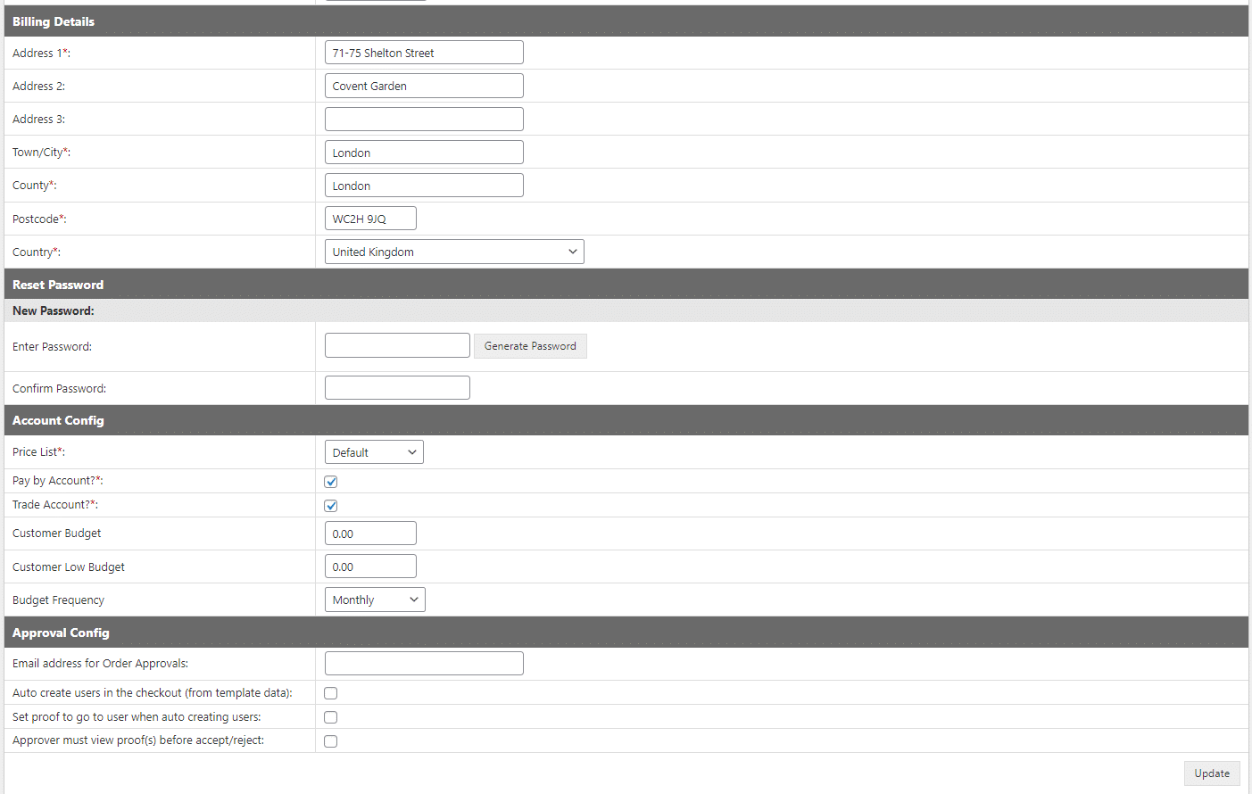Focus the empty Address 3 field
The image size is (1252, 794).
[x=424, y=120]
